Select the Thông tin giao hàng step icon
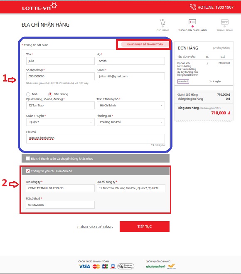This screenshot has width=241, height=274. tap(192, 22)
